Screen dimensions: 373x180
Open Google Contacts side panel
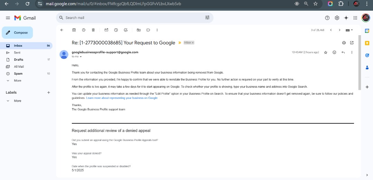367,68
